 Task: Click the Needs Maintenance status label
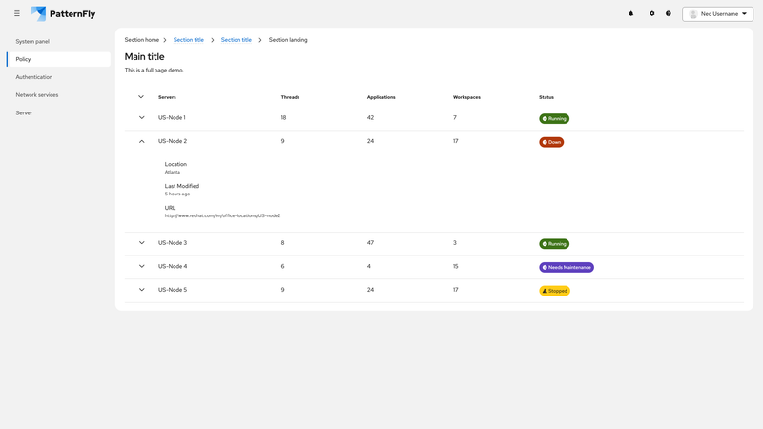coord(567,267)
